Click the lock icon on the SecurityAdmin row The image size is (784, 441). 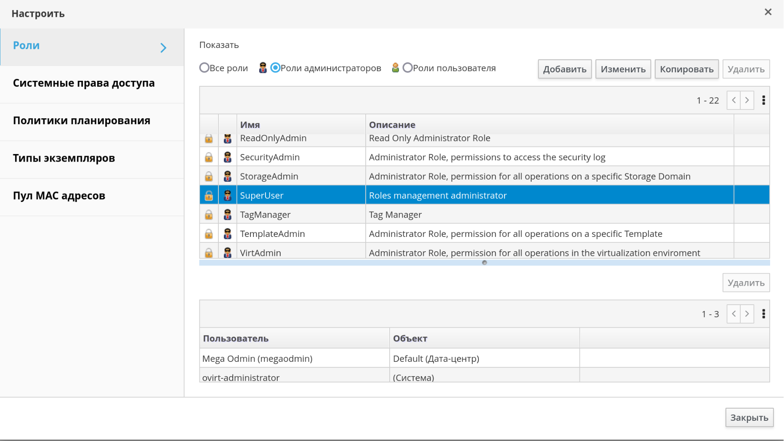pos(209,157)
